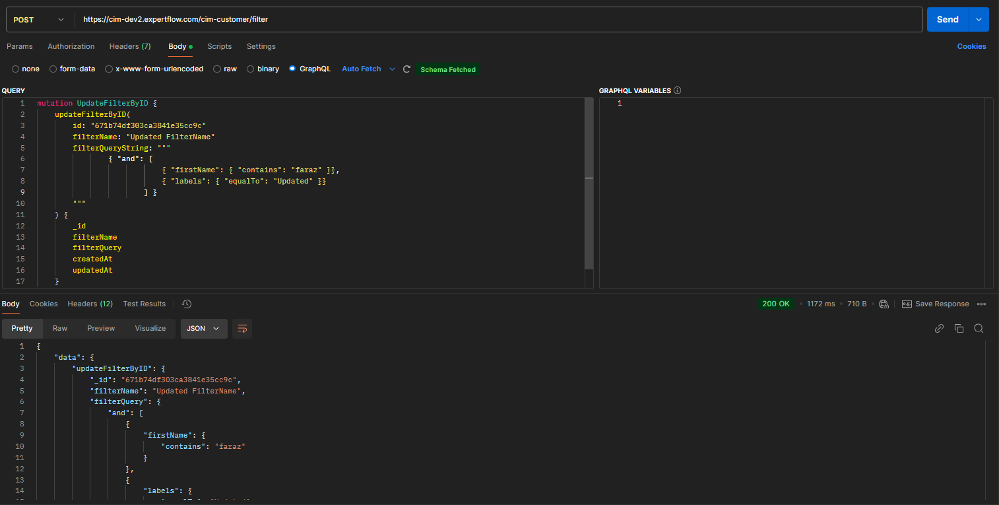This screenshot has height=505, width=999.
Task: Open the Test Results tab
Action: 144,304
